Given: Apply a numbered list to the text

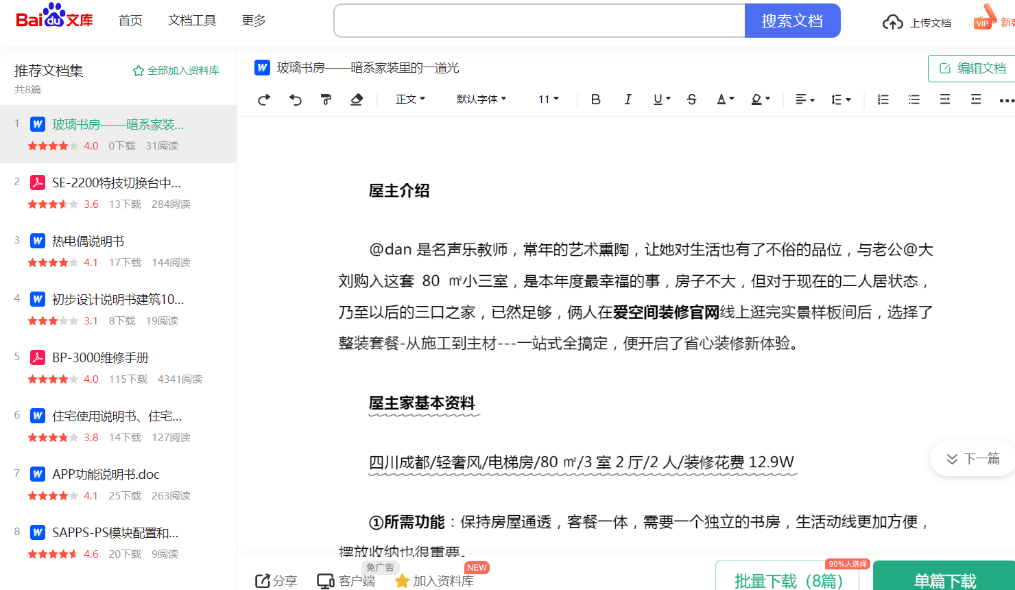Looking at the screenshot, I should point(883,99).
